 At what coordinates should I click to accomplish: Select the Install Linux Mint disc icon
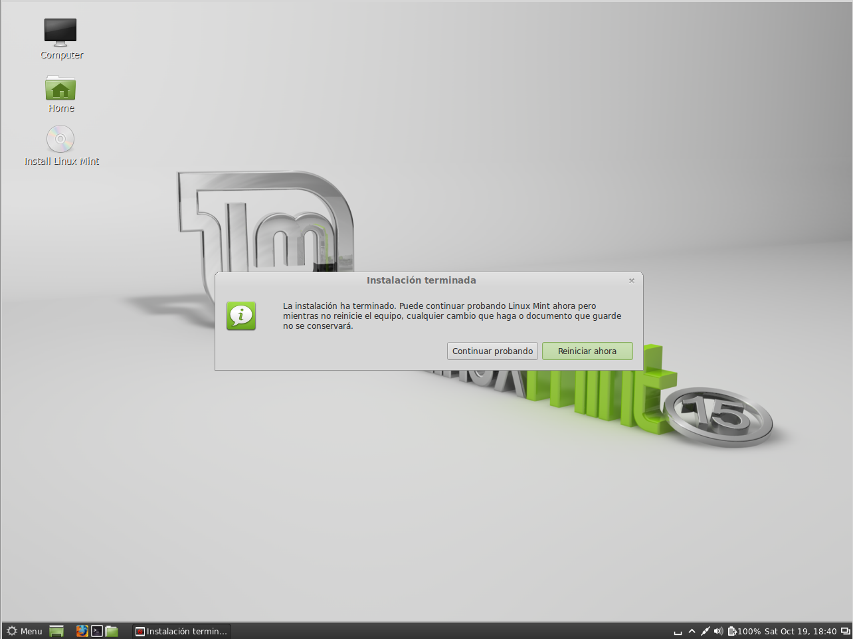pos(61,145)
